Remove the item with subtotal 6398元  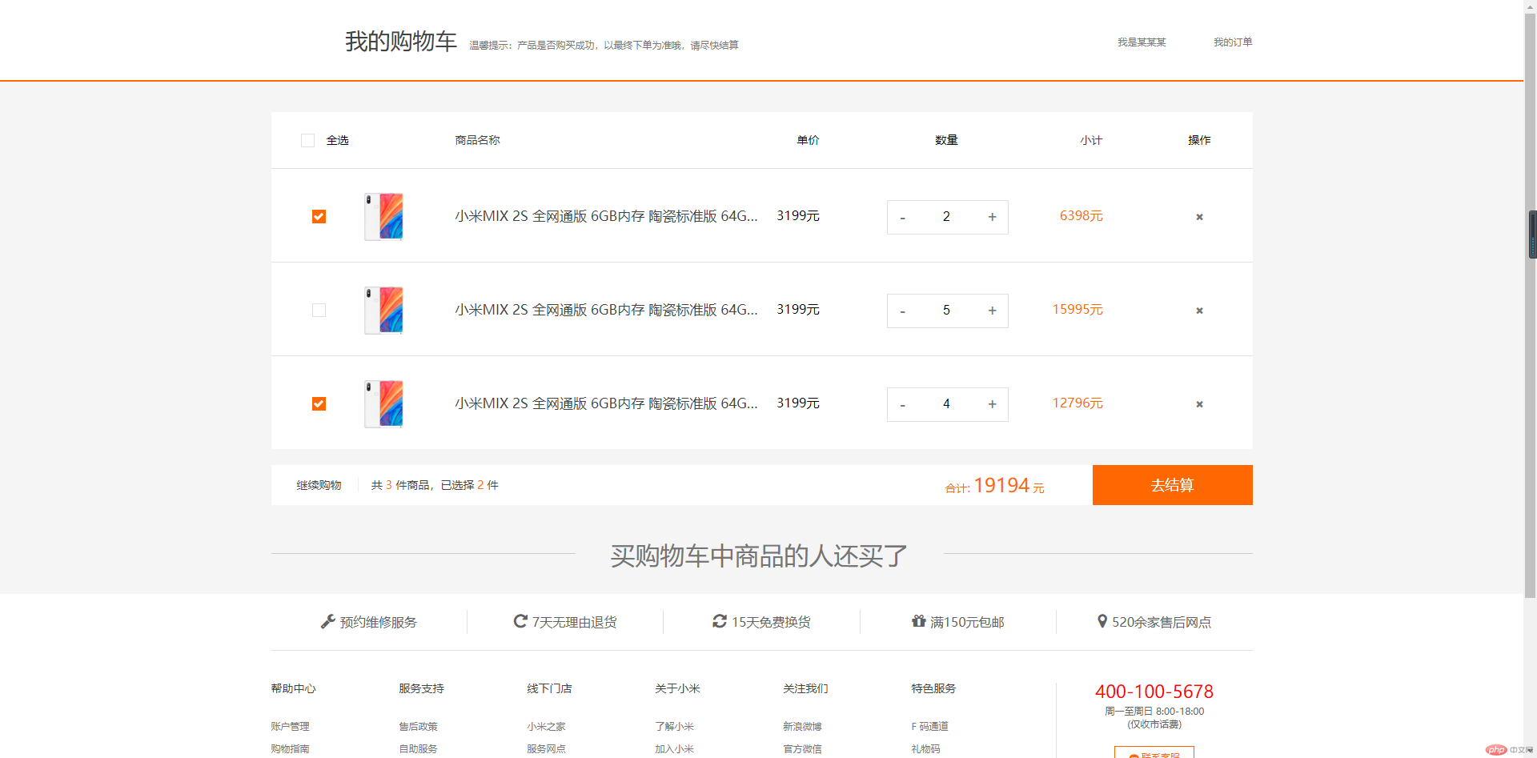[1199, 217]
